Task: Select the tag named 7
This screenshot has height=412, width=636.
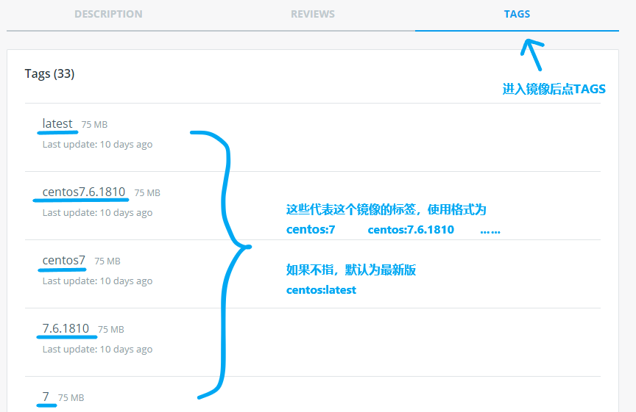Action: click(46, 397)
